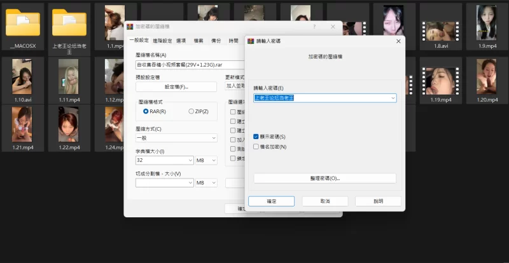Open the 檔案 tab
This screenshot has height=263, width=509.
coord(198,41)
